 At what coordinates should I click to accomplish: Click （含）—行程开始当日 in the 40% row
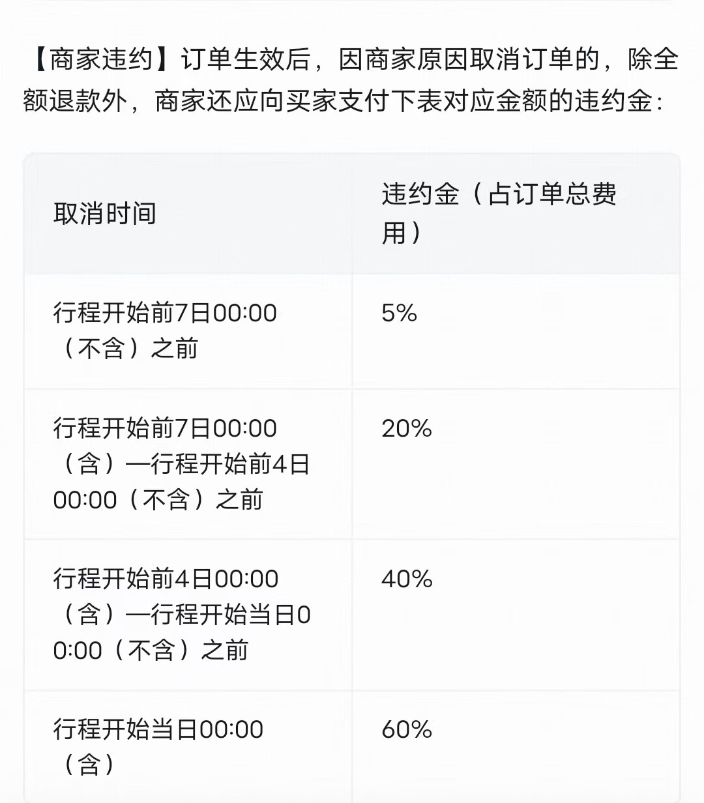(x=176, y=615)
